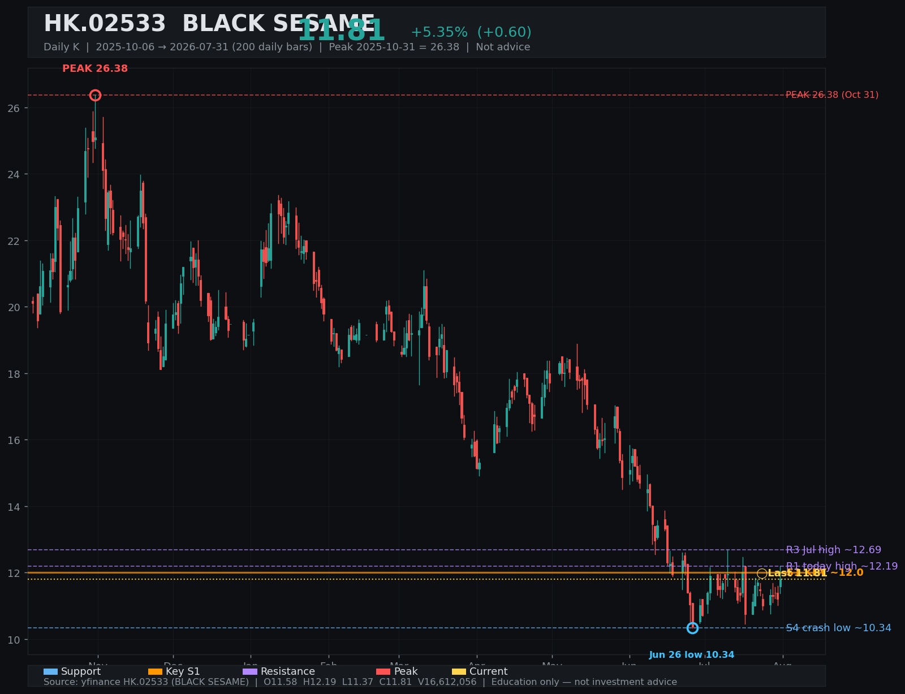Click the "Daily K" date range subtitle
The image size is (905, 694).
click(287, 47)
